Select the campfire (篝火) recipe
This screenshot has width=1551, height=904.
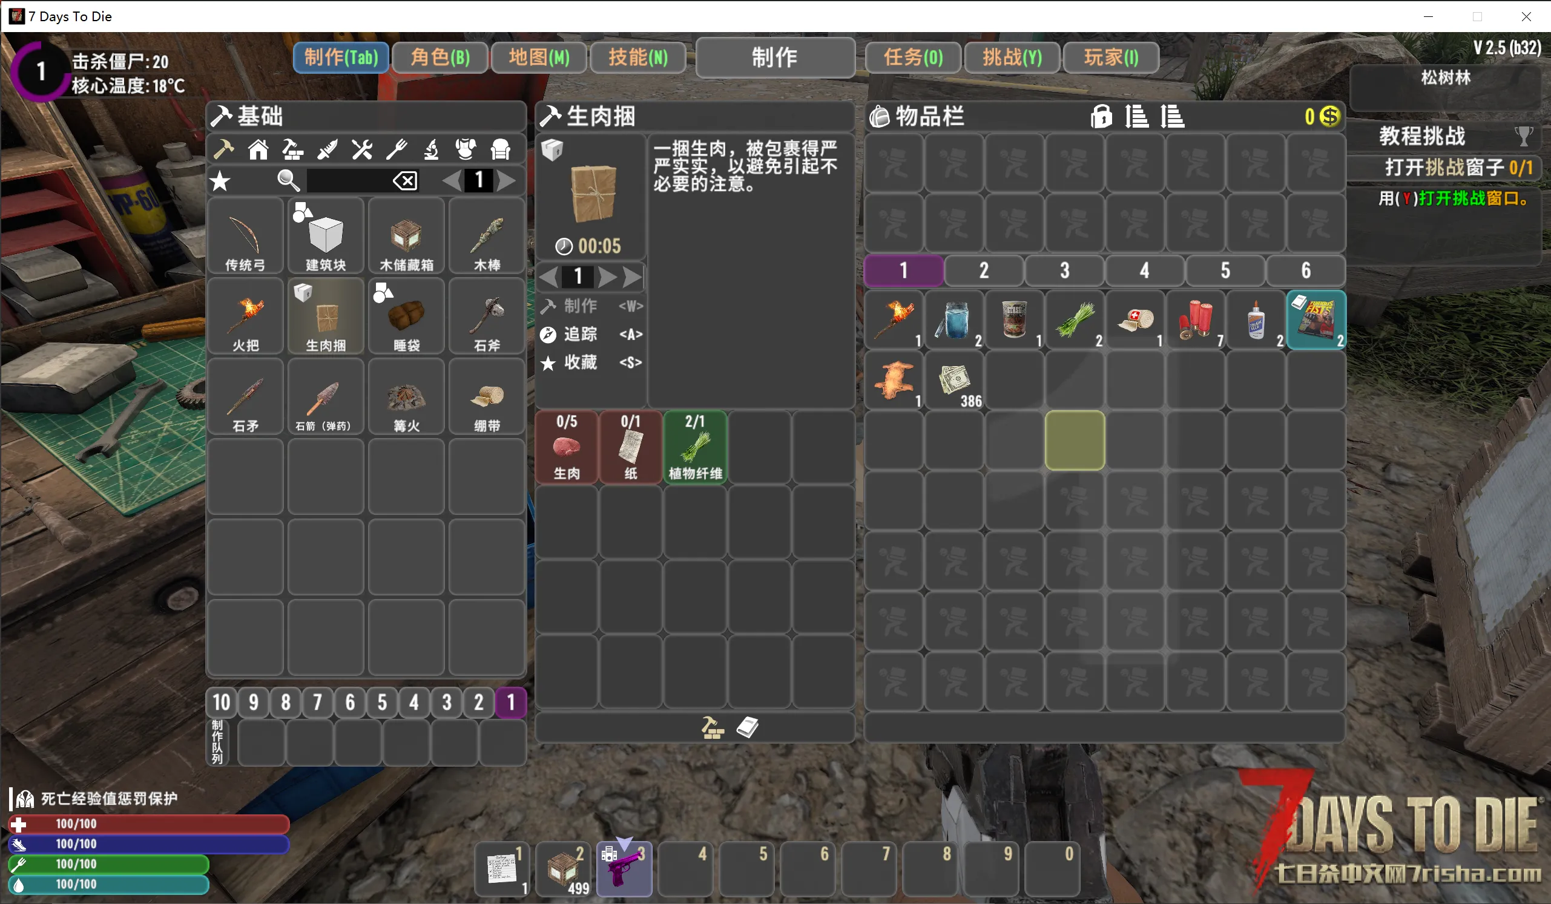(x=406, y=398)
